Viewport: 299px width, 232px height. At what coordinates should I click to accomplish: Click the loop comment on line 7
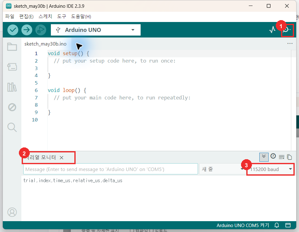122,98
